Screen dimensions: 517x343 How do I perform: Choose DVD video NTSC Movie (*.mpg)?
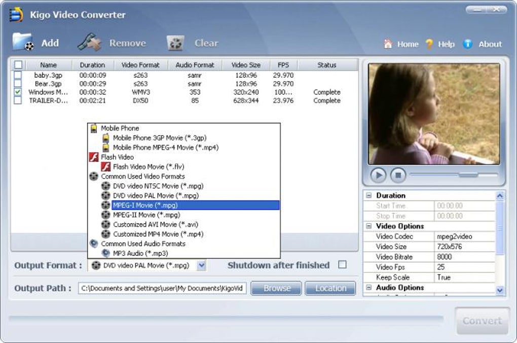coord(158,186)
